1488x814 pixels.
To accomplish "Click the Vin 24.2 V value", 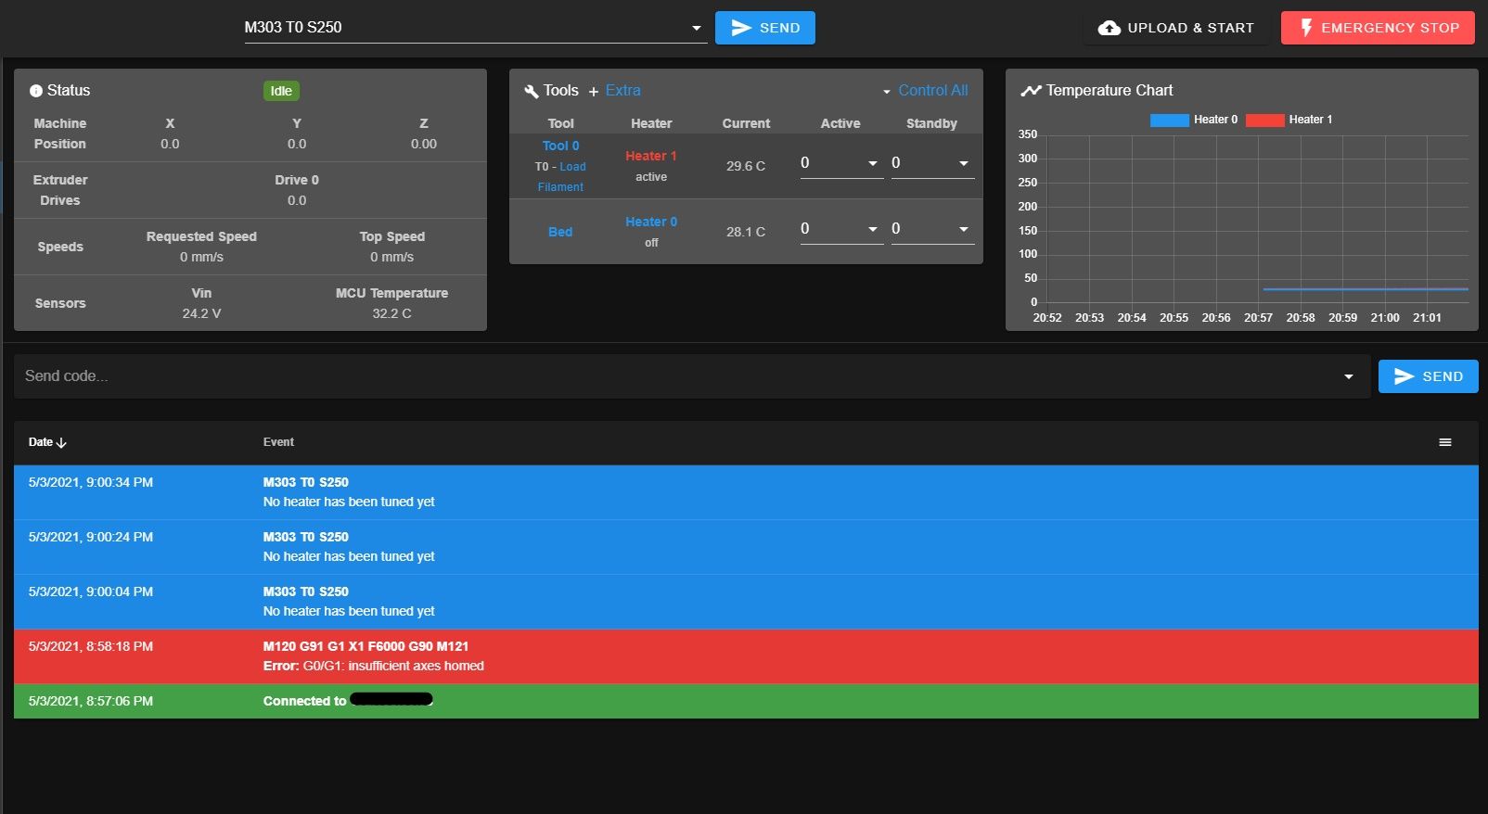I will 201,313.
